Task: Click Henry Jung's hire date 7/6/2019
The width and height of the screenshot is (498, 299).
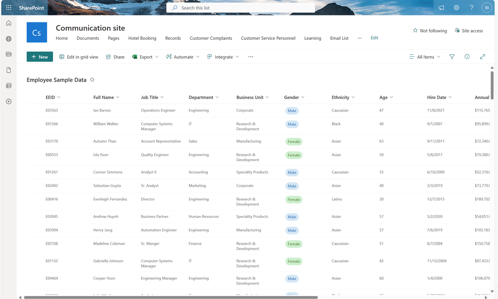Action: (x=434, y=230)
